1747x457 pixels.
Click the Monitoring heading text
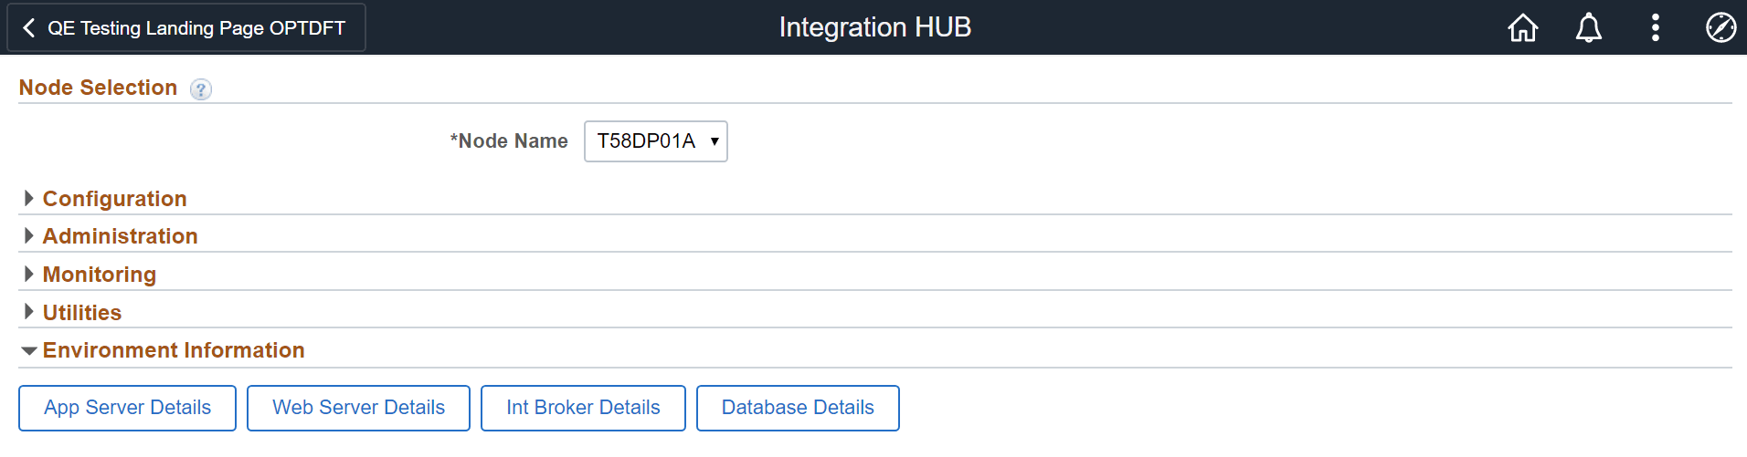click(x=100, y=275)
